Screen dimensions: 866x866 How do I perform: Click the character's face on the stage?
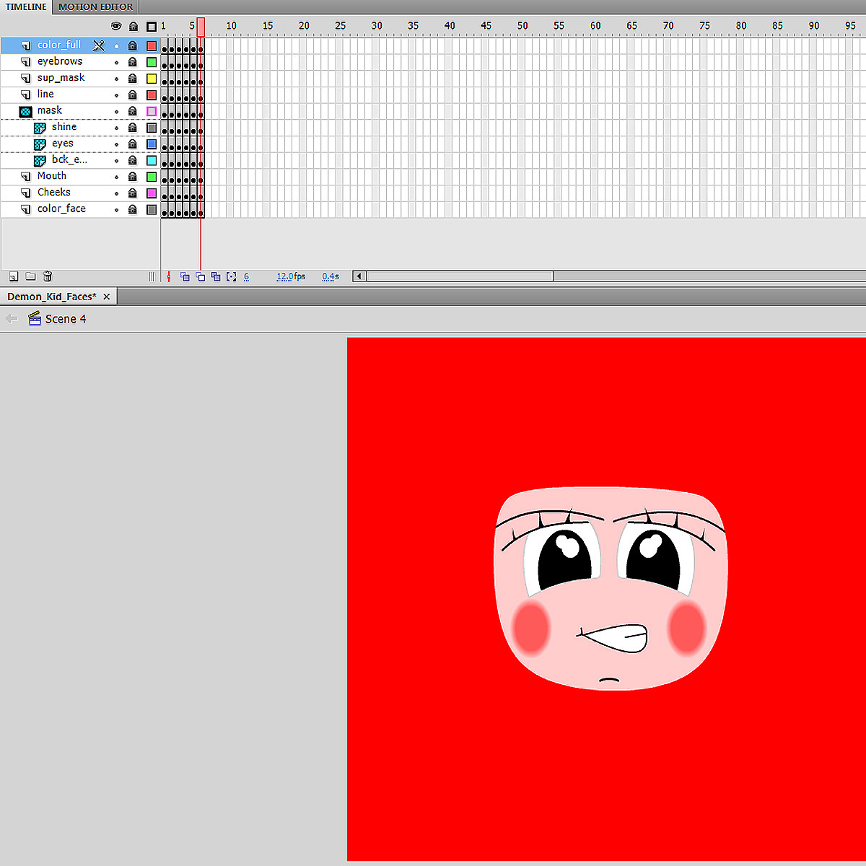pyautogui.click(x=611, y=588)
